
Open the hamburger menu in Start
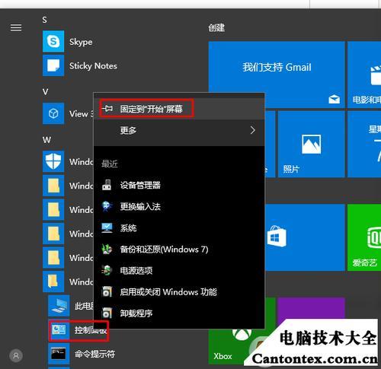(16, 27)
